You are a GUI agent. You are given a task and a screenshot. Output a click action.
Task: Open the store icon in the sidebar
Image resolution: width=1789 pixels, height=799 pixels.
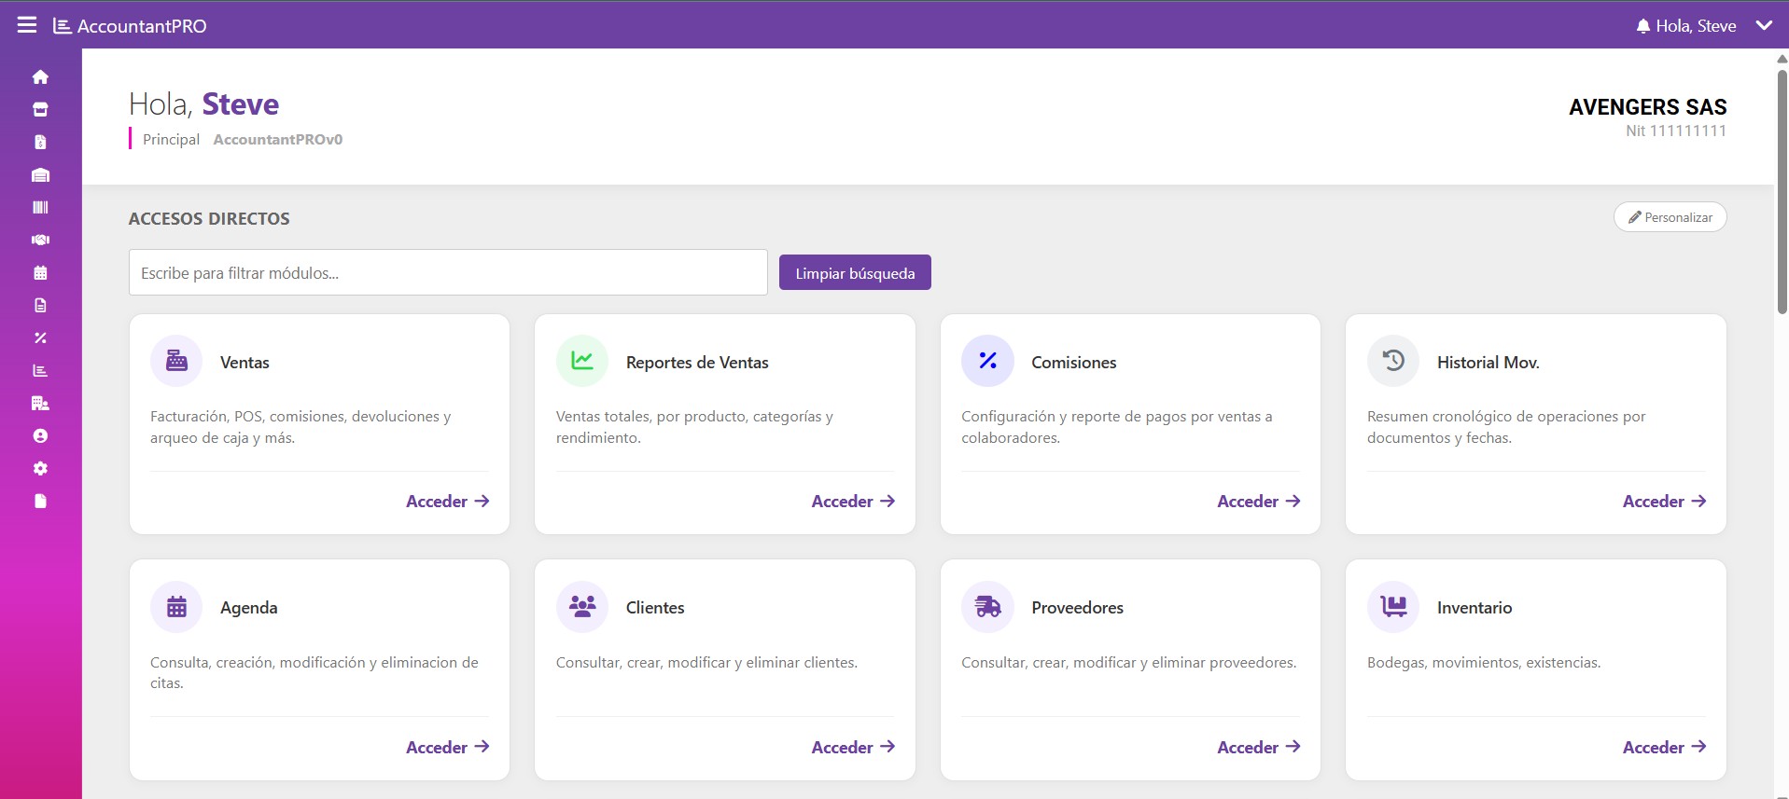click(x=40, y=109)
